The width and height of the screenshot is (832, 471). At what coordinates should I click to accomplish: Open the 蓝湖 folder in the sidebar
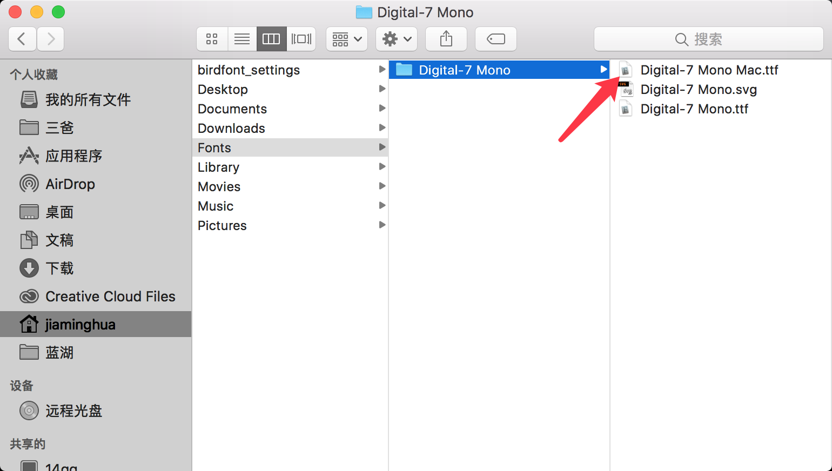tap(96, 352)
